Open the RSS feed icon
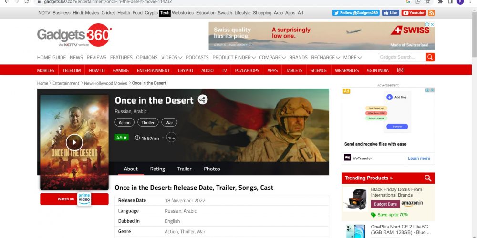The width and height of the screenshot is (477, 238). (x=431, y=13)
